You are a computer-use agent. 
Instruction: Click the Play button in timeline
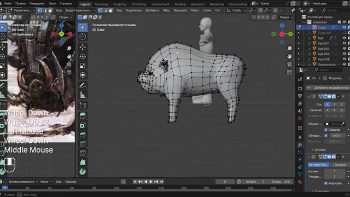(x=151, y=182)
